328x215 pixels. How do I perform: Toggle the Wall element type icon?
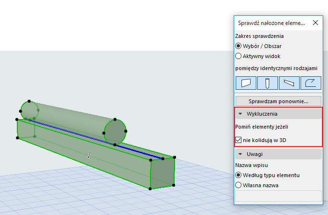coord(246,83)
